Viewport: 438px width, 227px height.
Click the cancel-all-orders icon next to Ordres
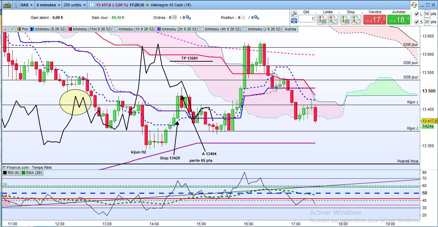click(x=175, y=18)
